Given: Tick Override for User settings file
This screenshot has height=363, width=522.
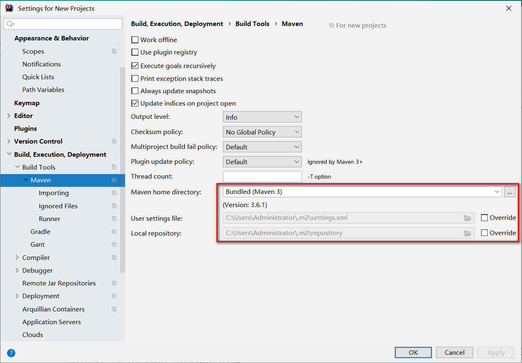Looking at the screenshot, I should pos(484,218).
